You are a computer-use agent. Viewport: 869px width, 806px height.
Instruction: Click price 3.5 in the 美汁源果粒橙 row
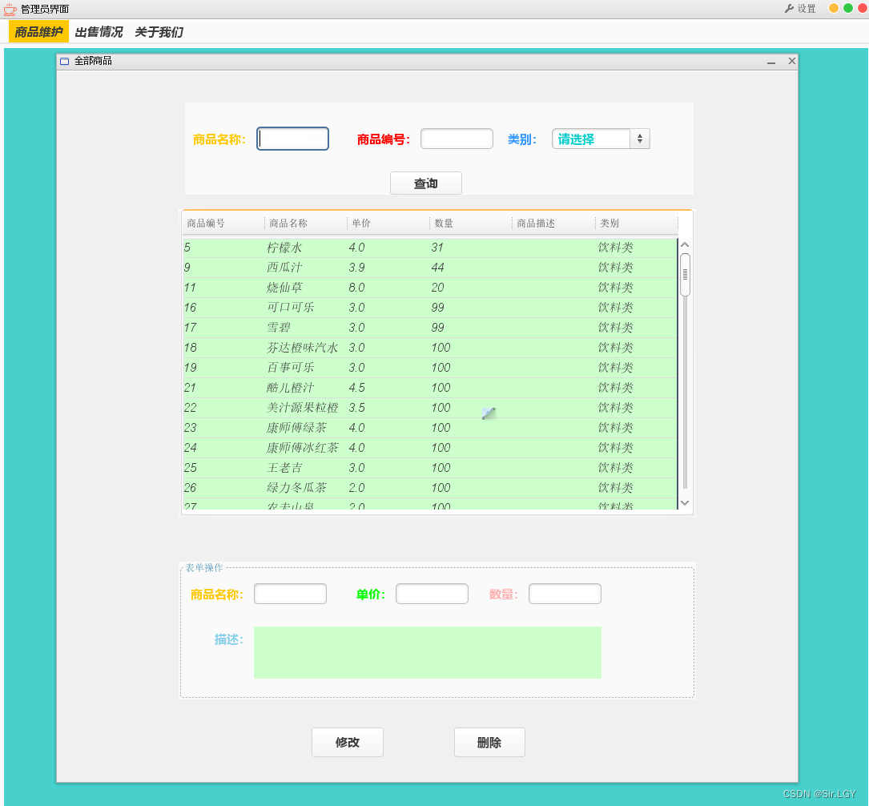[x=357, y=408]
